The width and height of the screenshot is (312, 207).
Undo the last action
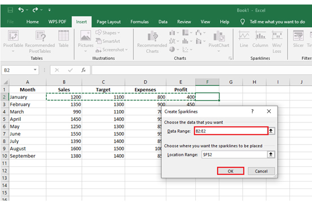click(x=21, y=10)
